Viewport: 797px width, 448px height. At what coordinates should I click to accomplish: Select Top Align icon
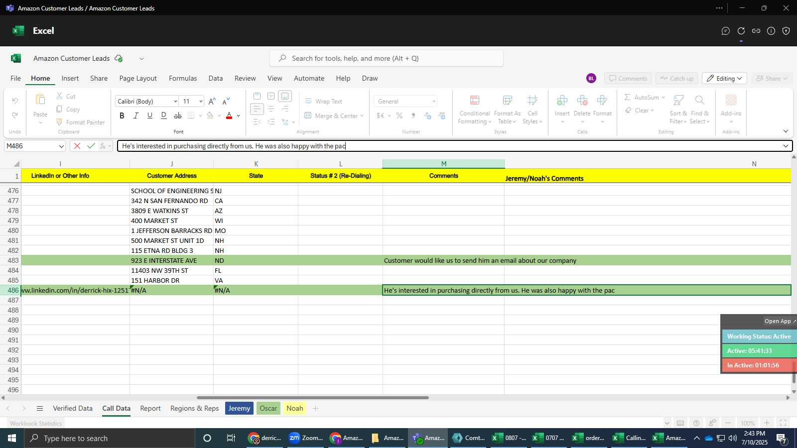pos(257,96)
